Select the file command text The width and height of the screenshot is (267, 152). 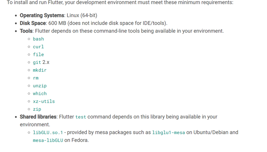[x=38, y=55]
